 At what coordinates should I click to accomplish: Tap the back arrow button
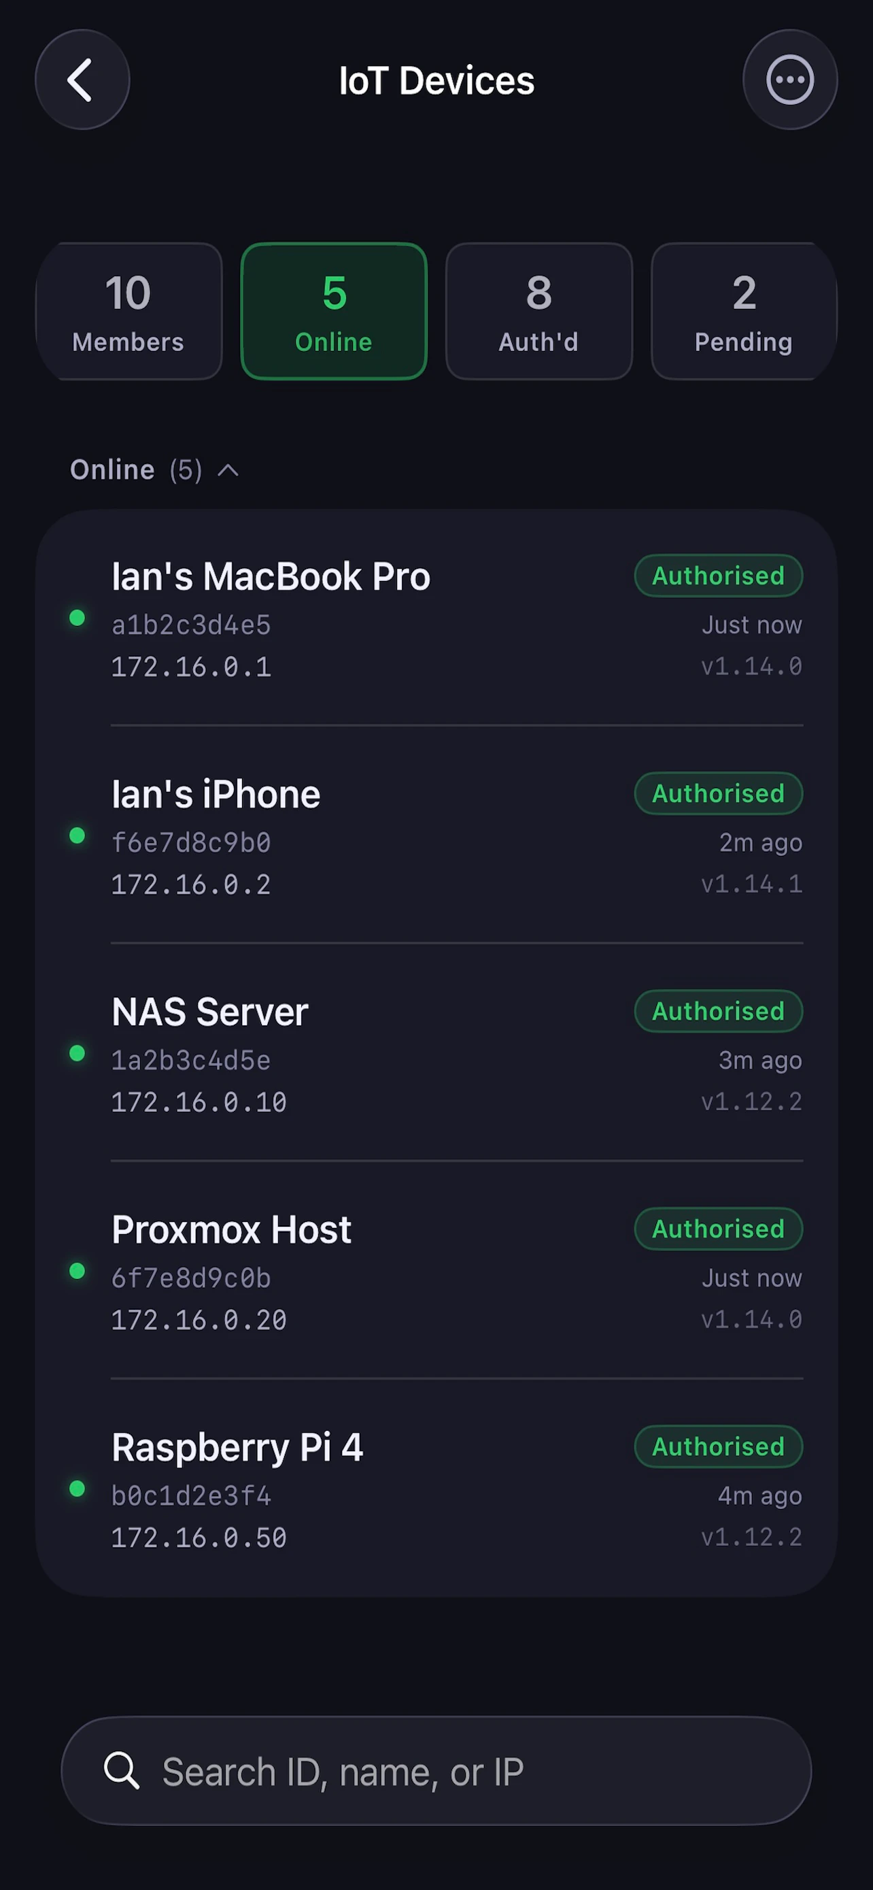click(x=82, y=79)
